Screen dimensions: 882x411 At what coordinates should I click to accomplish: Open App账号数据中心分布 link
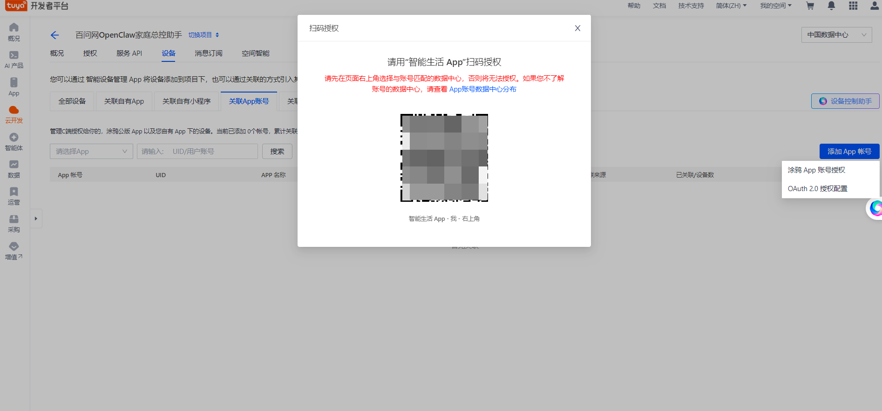pyautogui.click(x=482, y=89)
